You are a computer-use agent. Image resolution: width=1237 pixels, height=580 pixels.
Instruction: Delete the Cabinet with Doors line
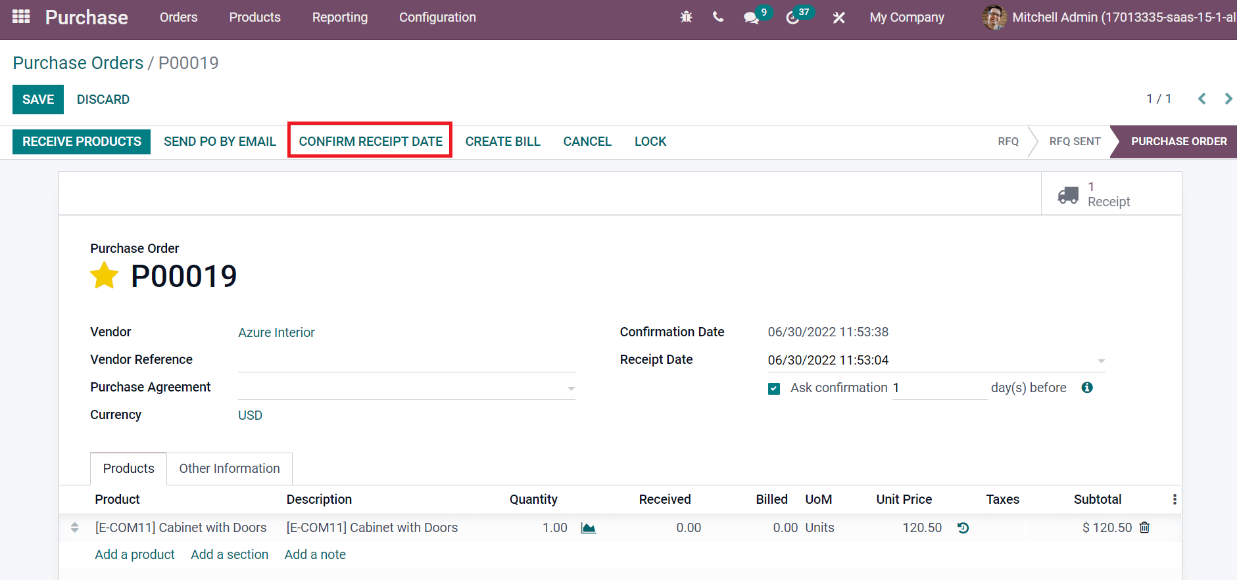click(1144, 527)
